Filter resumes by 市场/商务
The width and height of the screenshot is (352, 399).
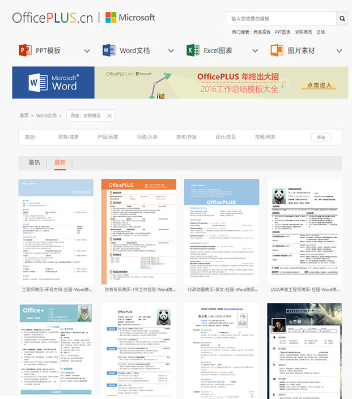pos(265,137)
